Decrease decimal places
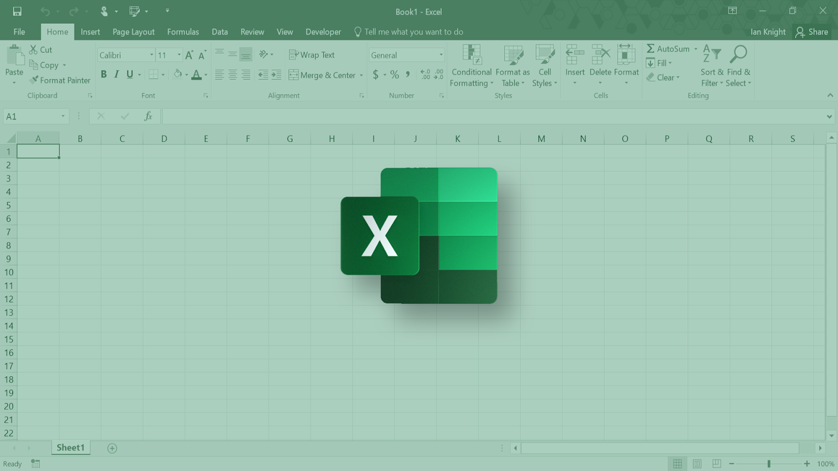 pyautogui.click(x=439, y=75)
